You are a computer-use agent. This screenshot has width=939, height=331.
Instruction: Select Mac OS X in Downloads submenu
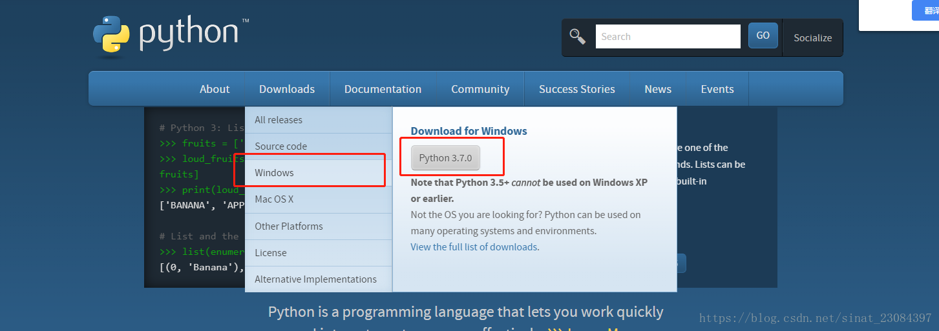pyautogui.click(x=319, y=199)
